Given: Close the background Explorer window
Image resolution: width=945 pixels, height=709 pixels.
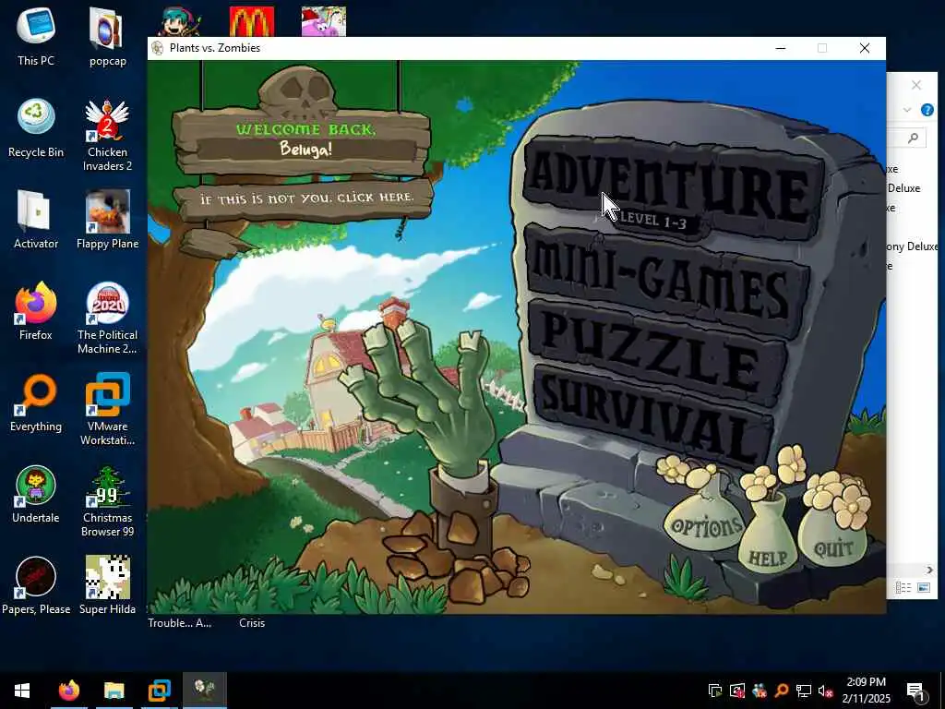Looking at the screenshot, I should (916, 85).
